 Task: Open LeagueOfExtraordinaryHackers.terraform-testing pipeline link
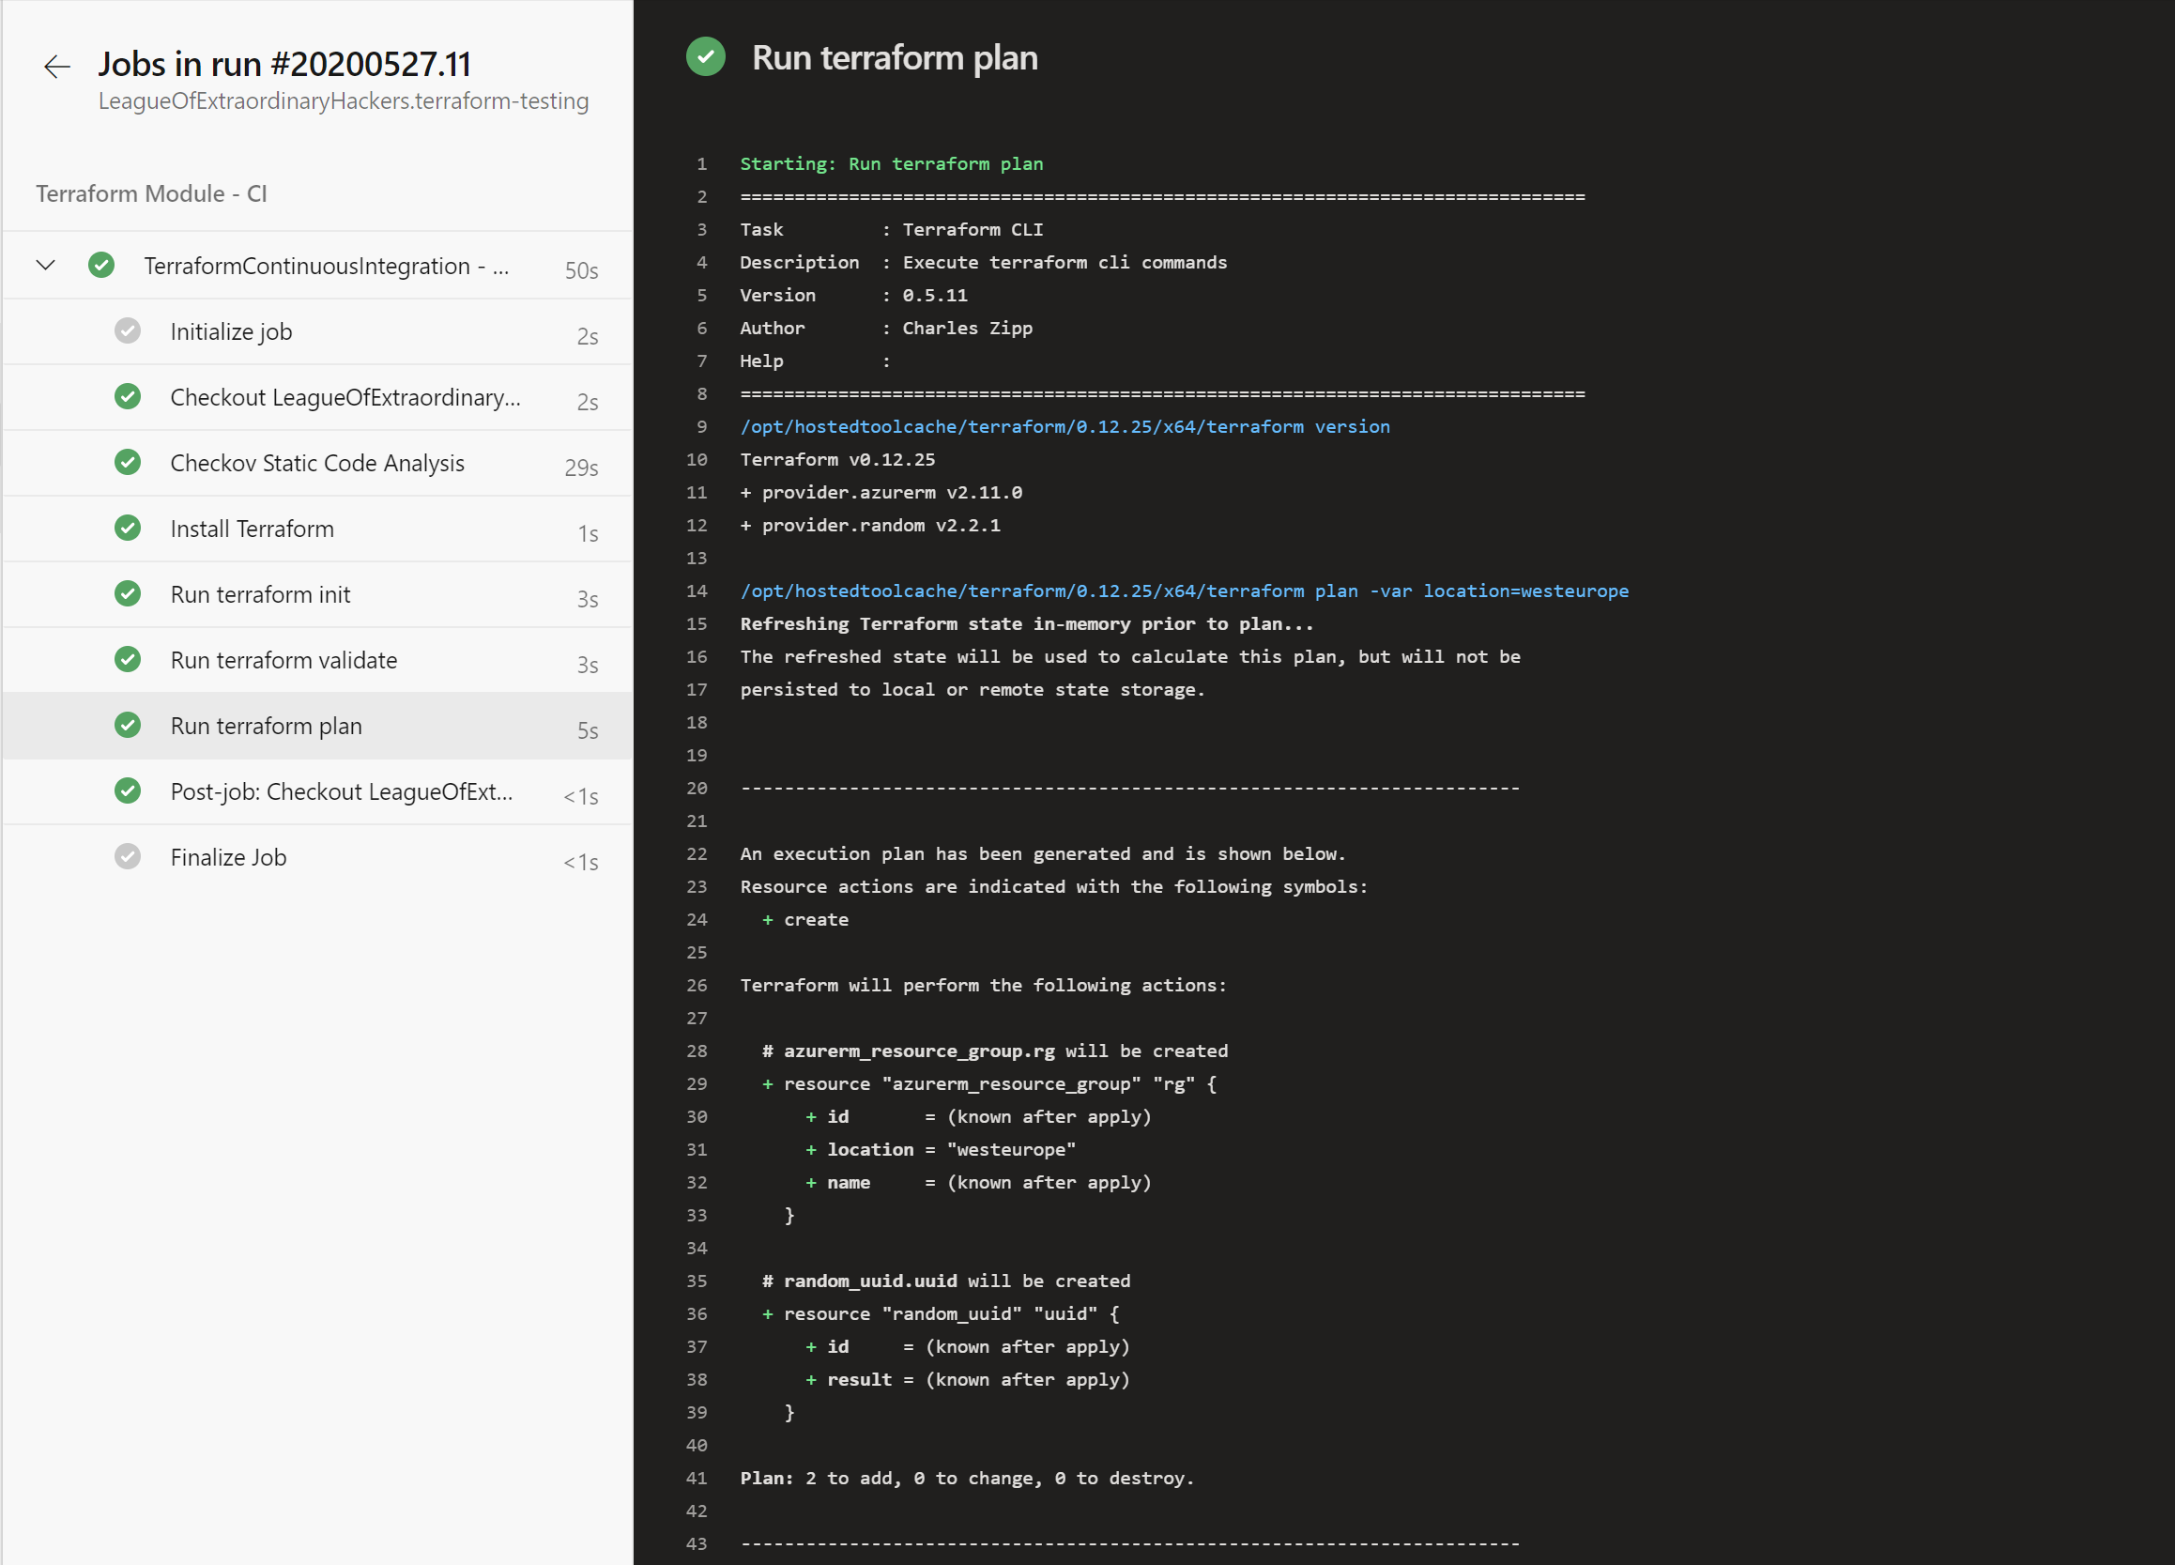[344, 100]
